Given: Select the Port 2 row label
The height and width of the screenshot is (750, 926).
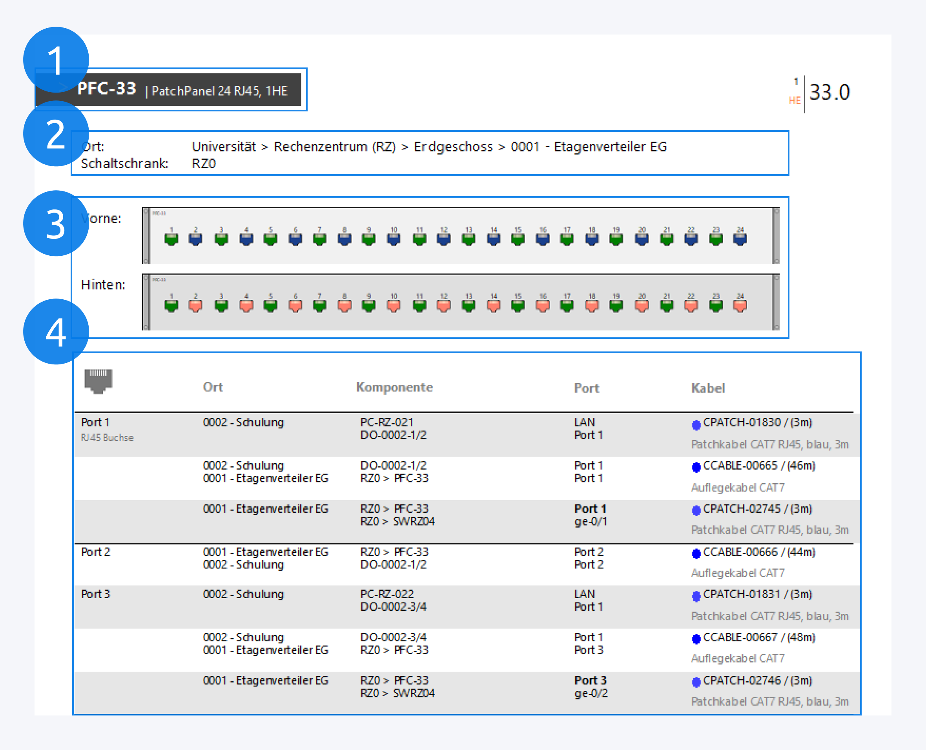Looking at the screenshot, I should (x=95, y=552).
